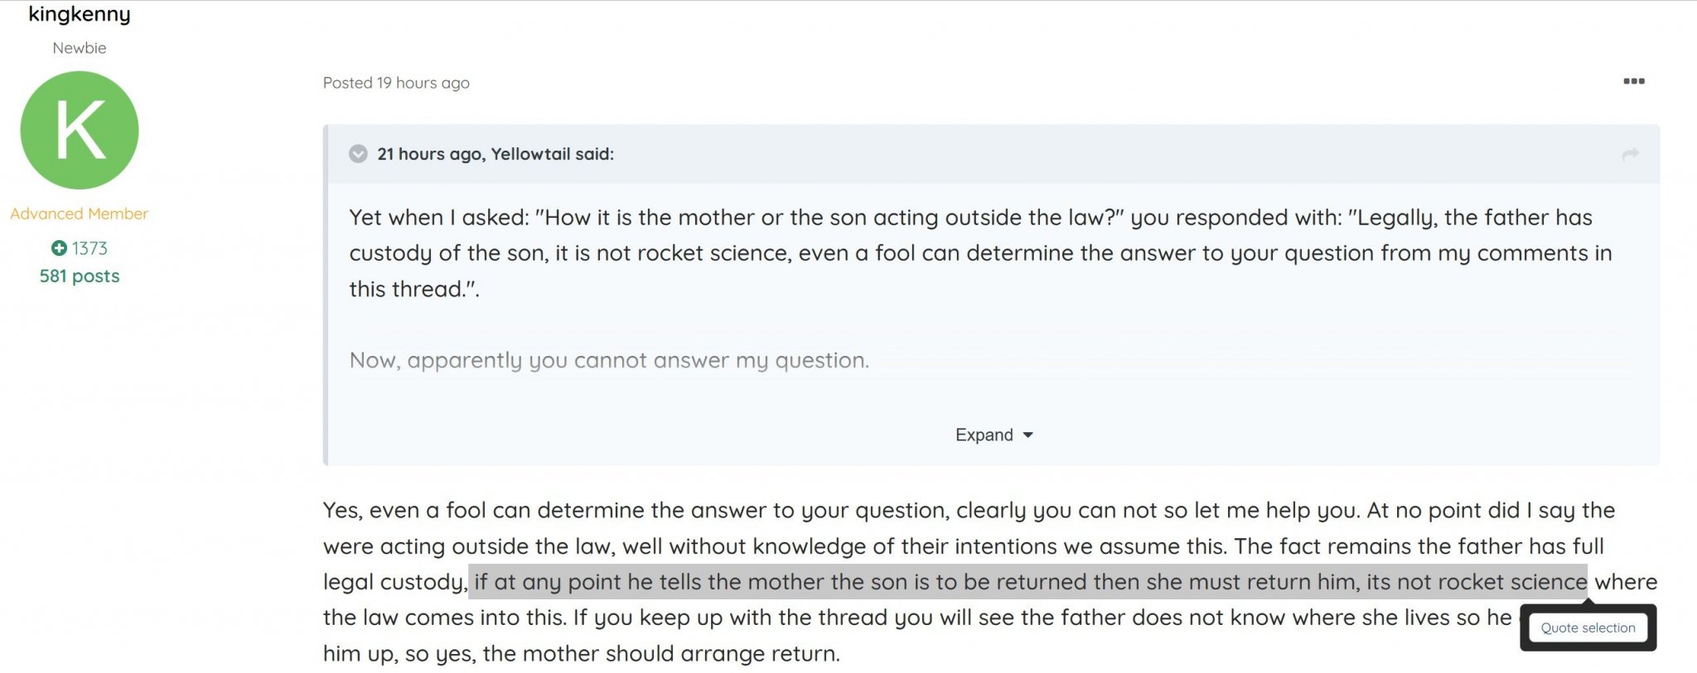Jump to the quoted post via the arrow icon
Screen dimensions: 1697x673
1630,154
